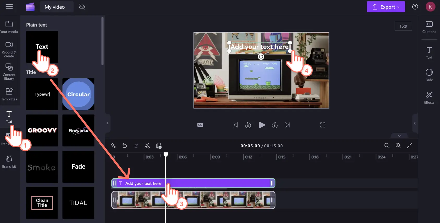Open the help question mark icon
The image size is (440, 223).
(415, 7)
